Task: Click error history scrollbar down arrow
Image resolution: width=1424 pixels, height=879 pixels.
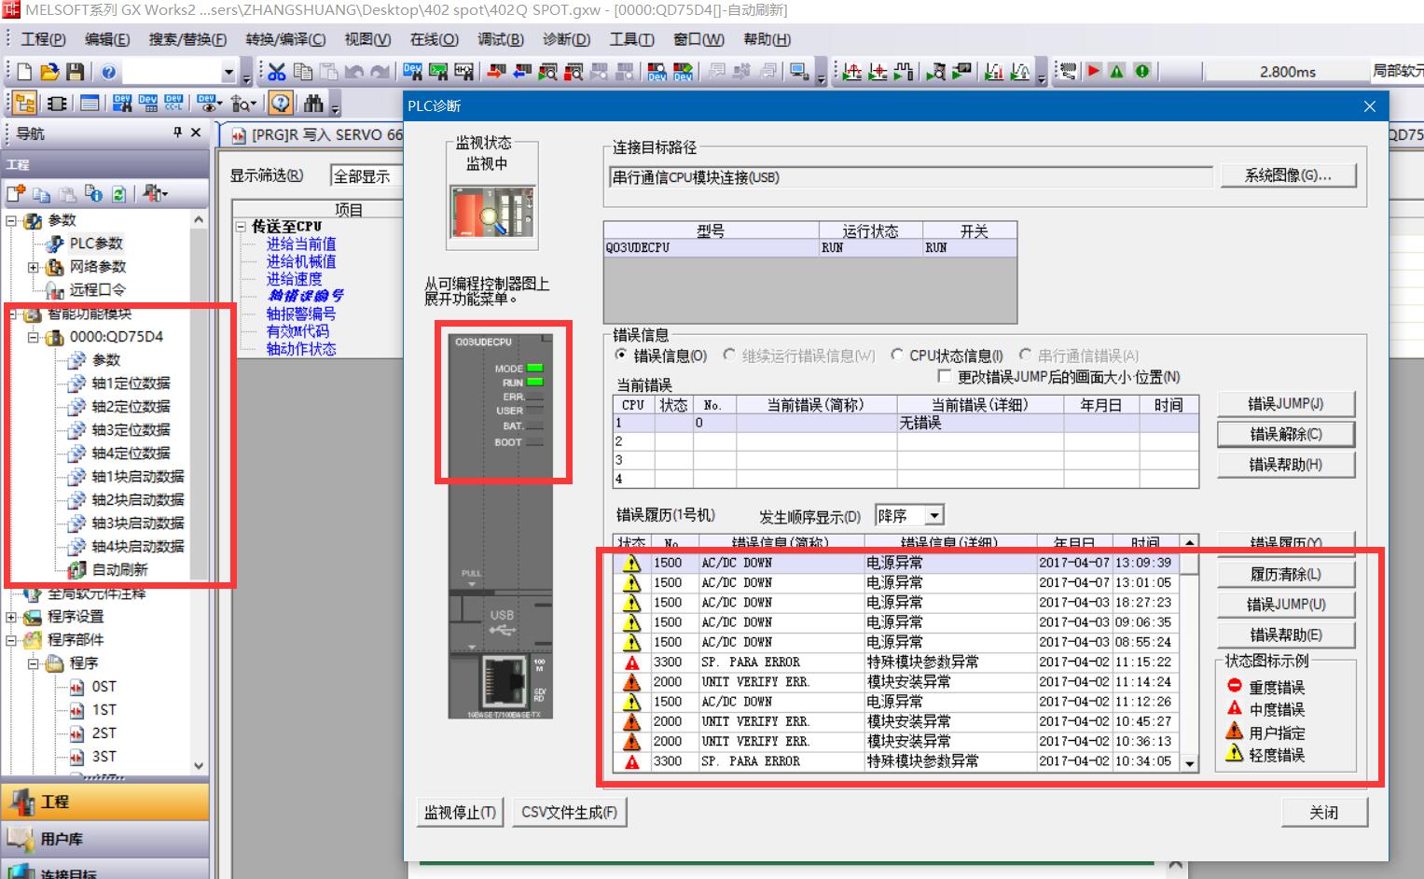Action: (1189, 762)
